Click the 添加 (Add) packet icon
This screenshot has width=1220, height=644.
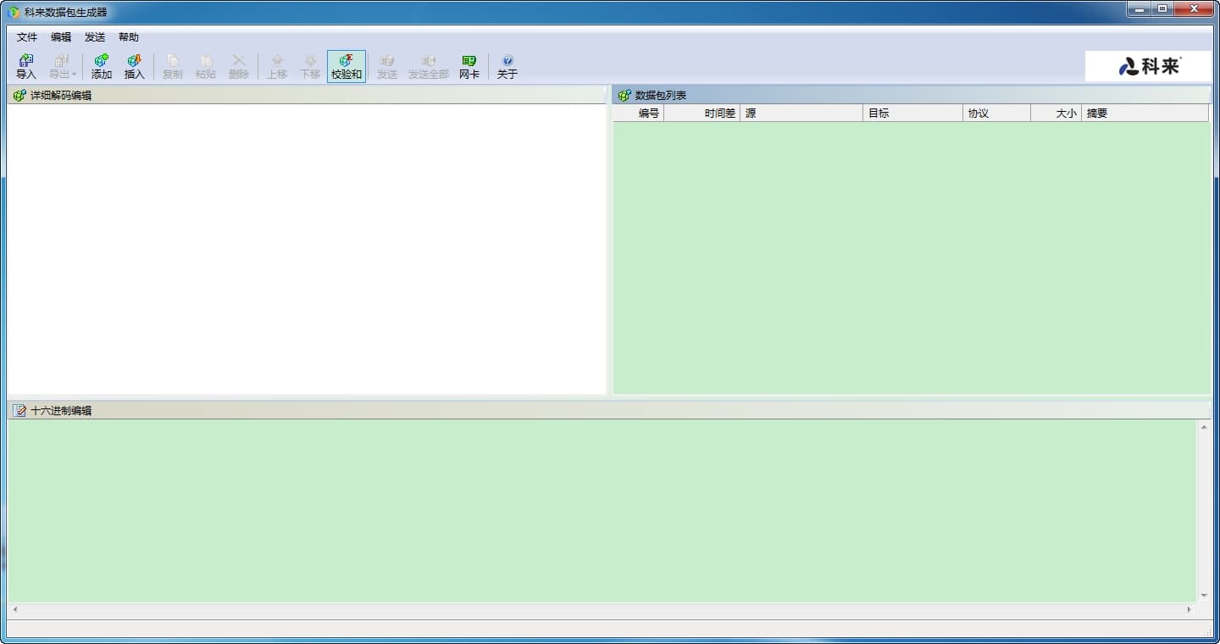pos(102,66)
